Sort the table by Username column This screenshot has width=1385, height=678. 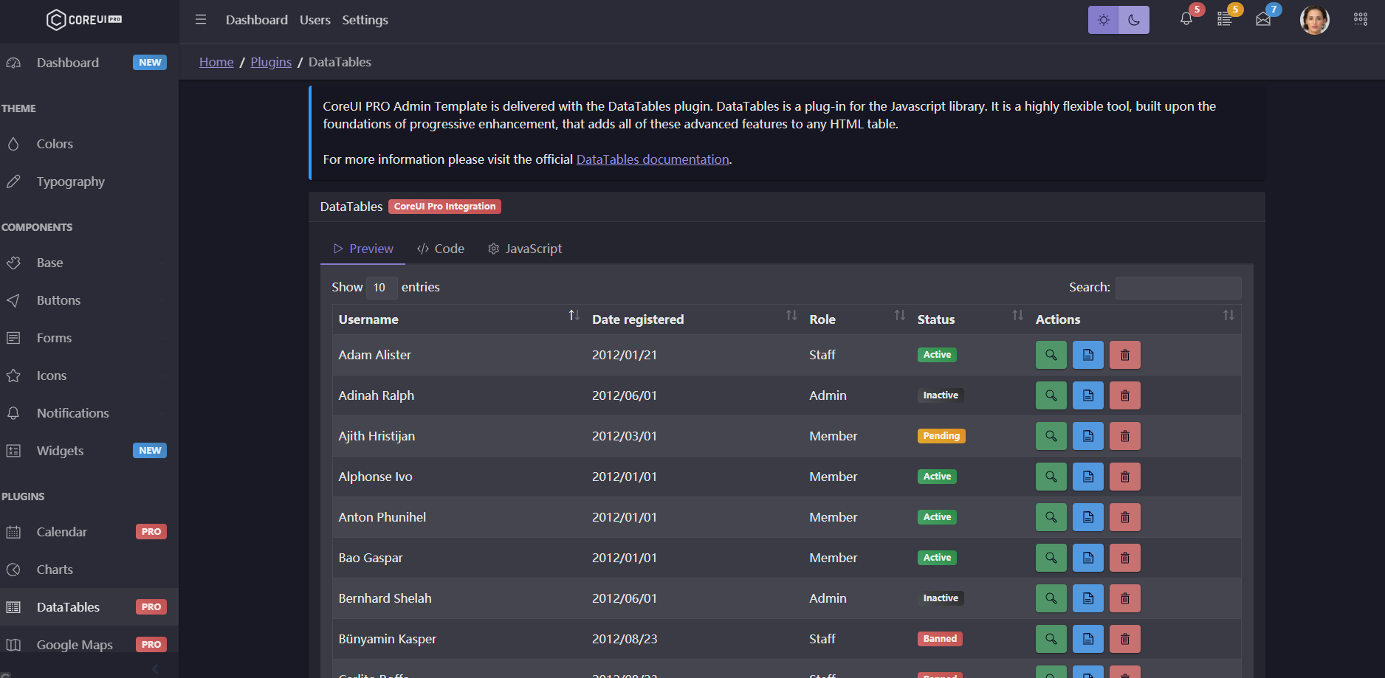pos(452,319)
